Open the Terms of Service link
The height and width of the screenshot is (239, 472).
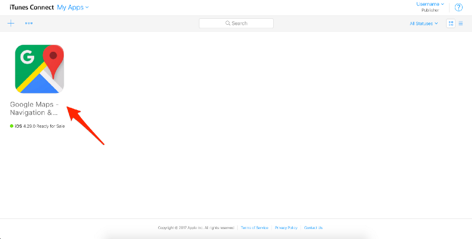[x=255, y=227]
